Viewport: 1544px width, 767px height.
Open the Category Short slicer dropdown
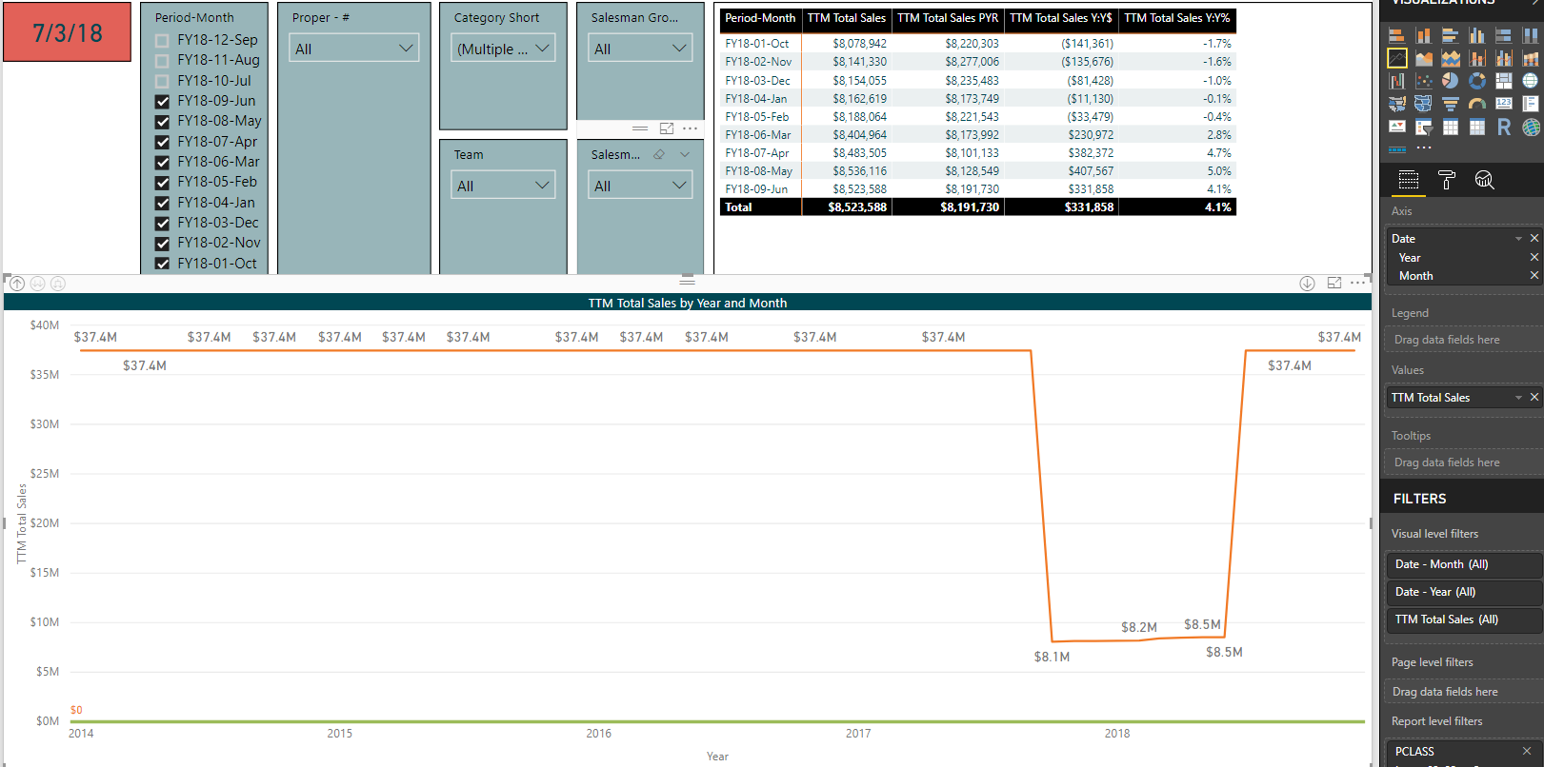click(x=503, y=49)
